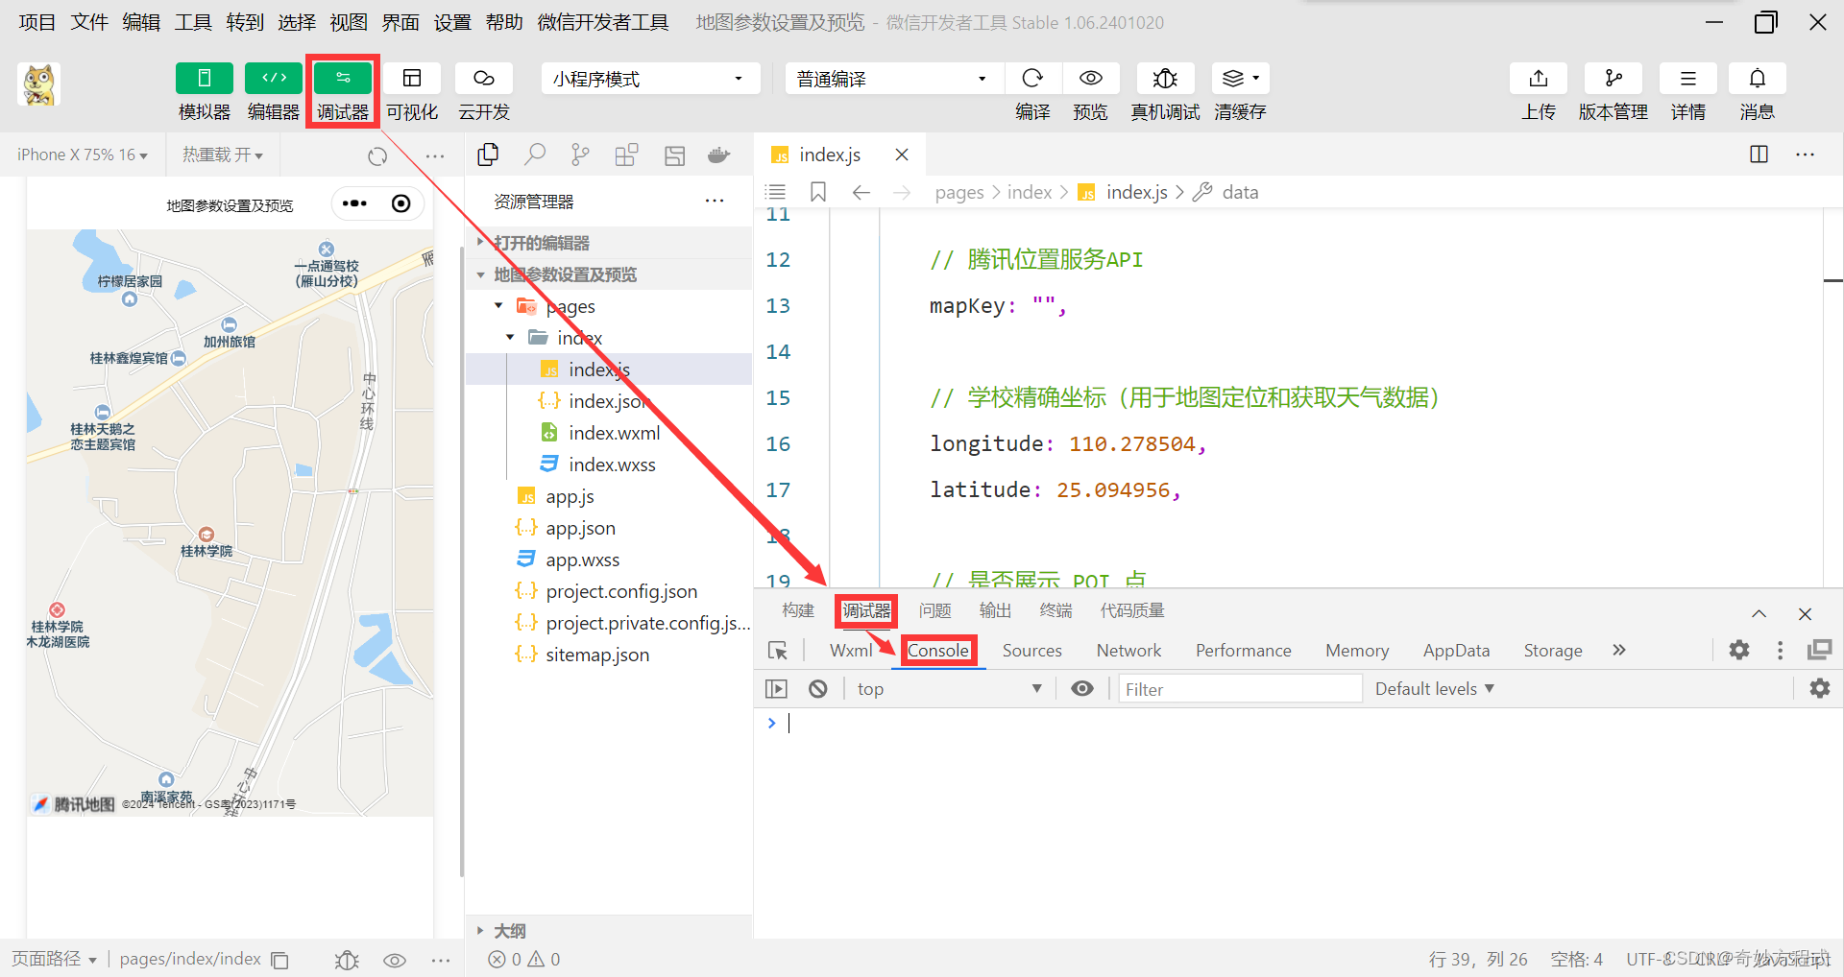Click the console Filter field

[x=1240, y=688]
